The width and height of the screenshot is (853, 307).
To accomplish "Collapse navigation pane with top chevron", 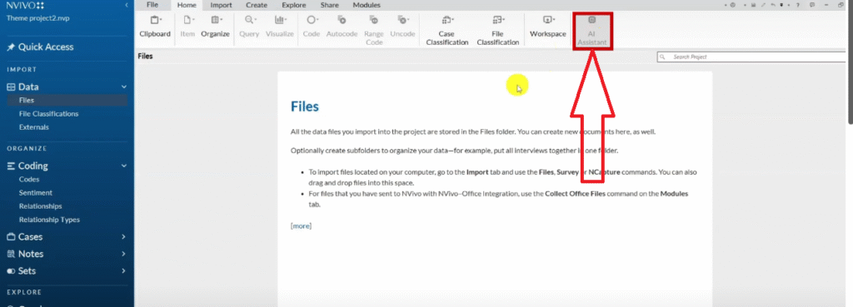I will 127,5.
